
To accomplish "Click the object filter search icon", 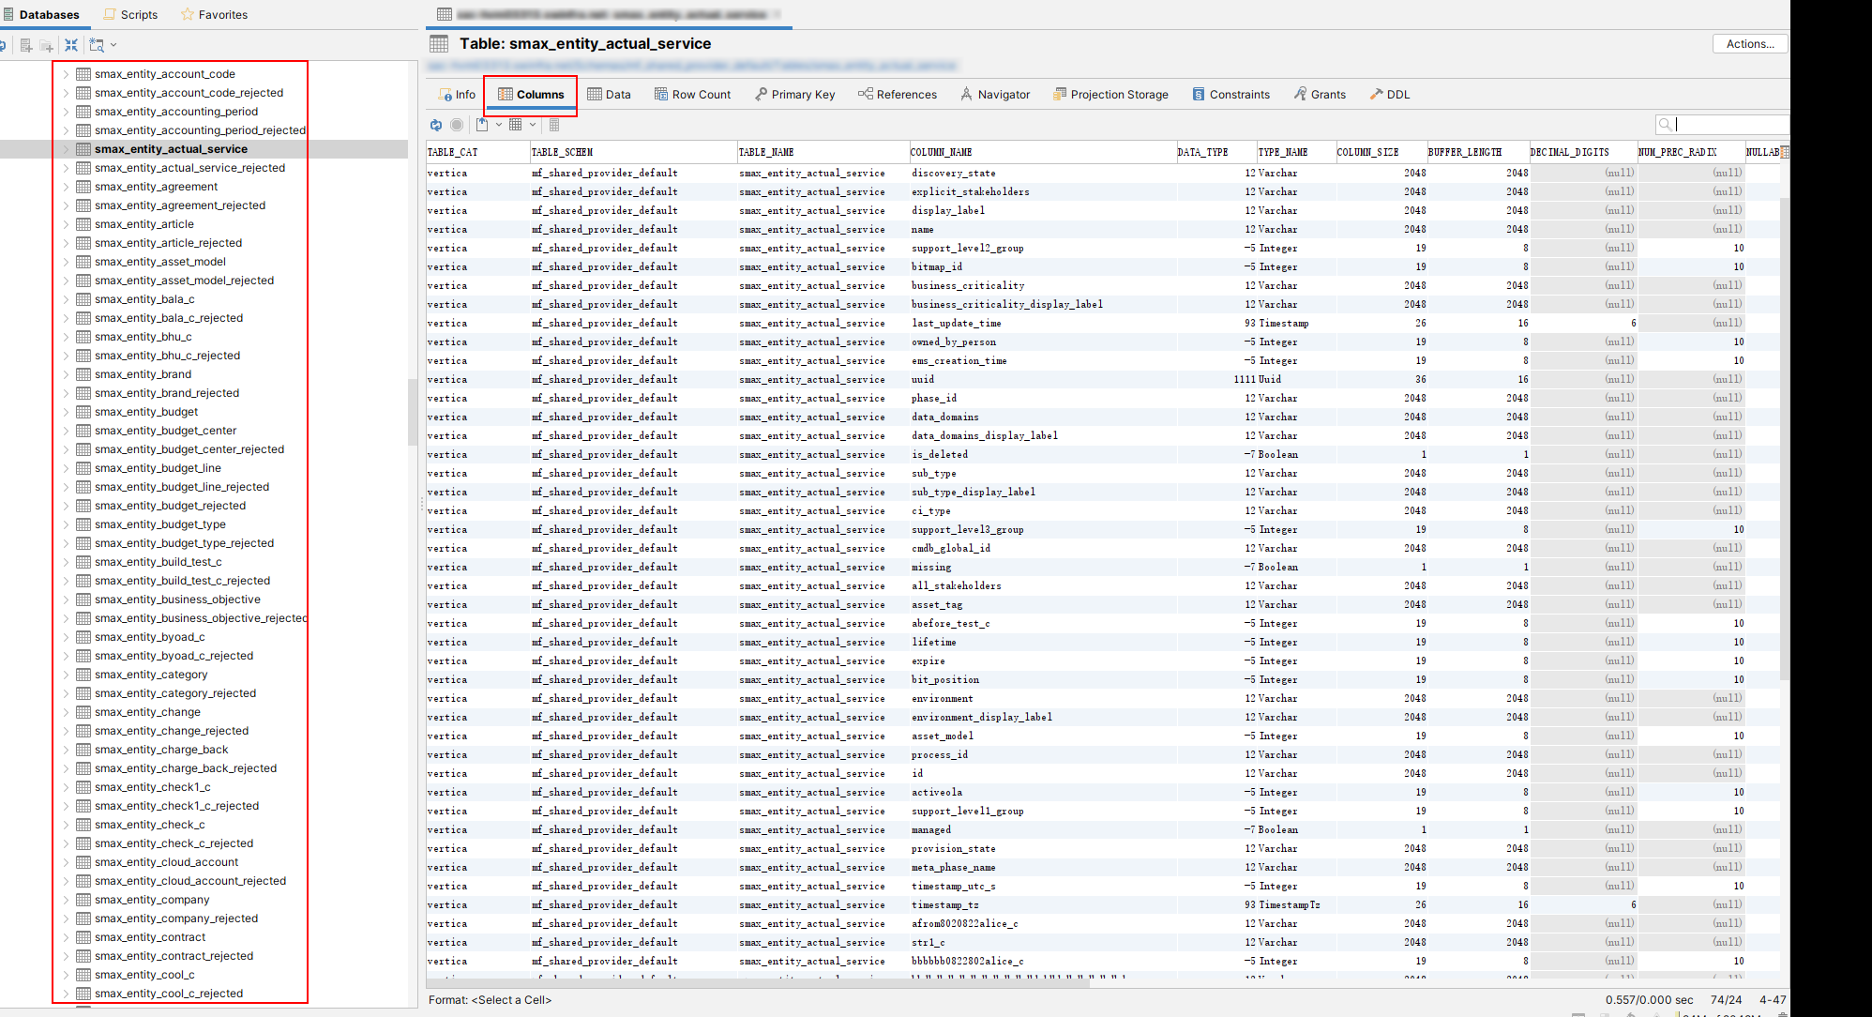I will [96, 45].
